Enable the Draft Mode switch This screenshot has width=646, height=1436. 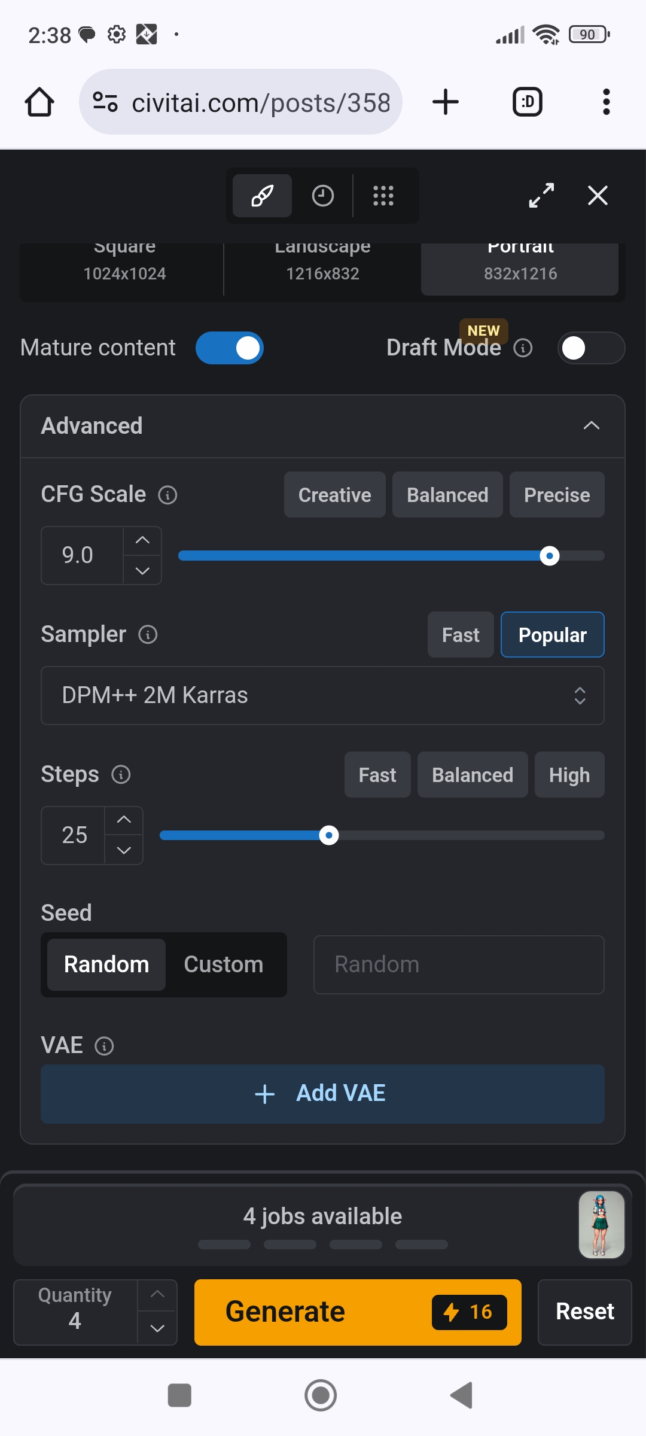pos(591,348)
